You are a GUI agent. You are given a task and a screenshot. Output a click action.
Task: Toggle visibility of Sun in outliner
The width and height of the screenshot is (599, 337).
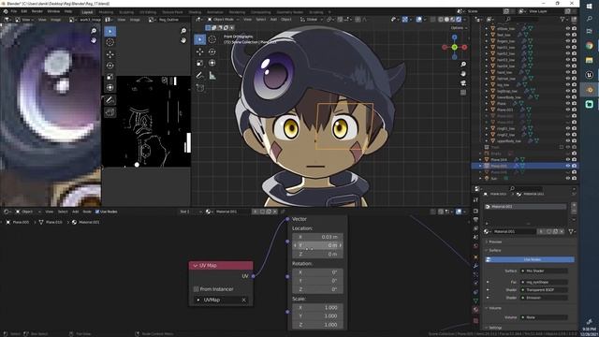[568, 178]
